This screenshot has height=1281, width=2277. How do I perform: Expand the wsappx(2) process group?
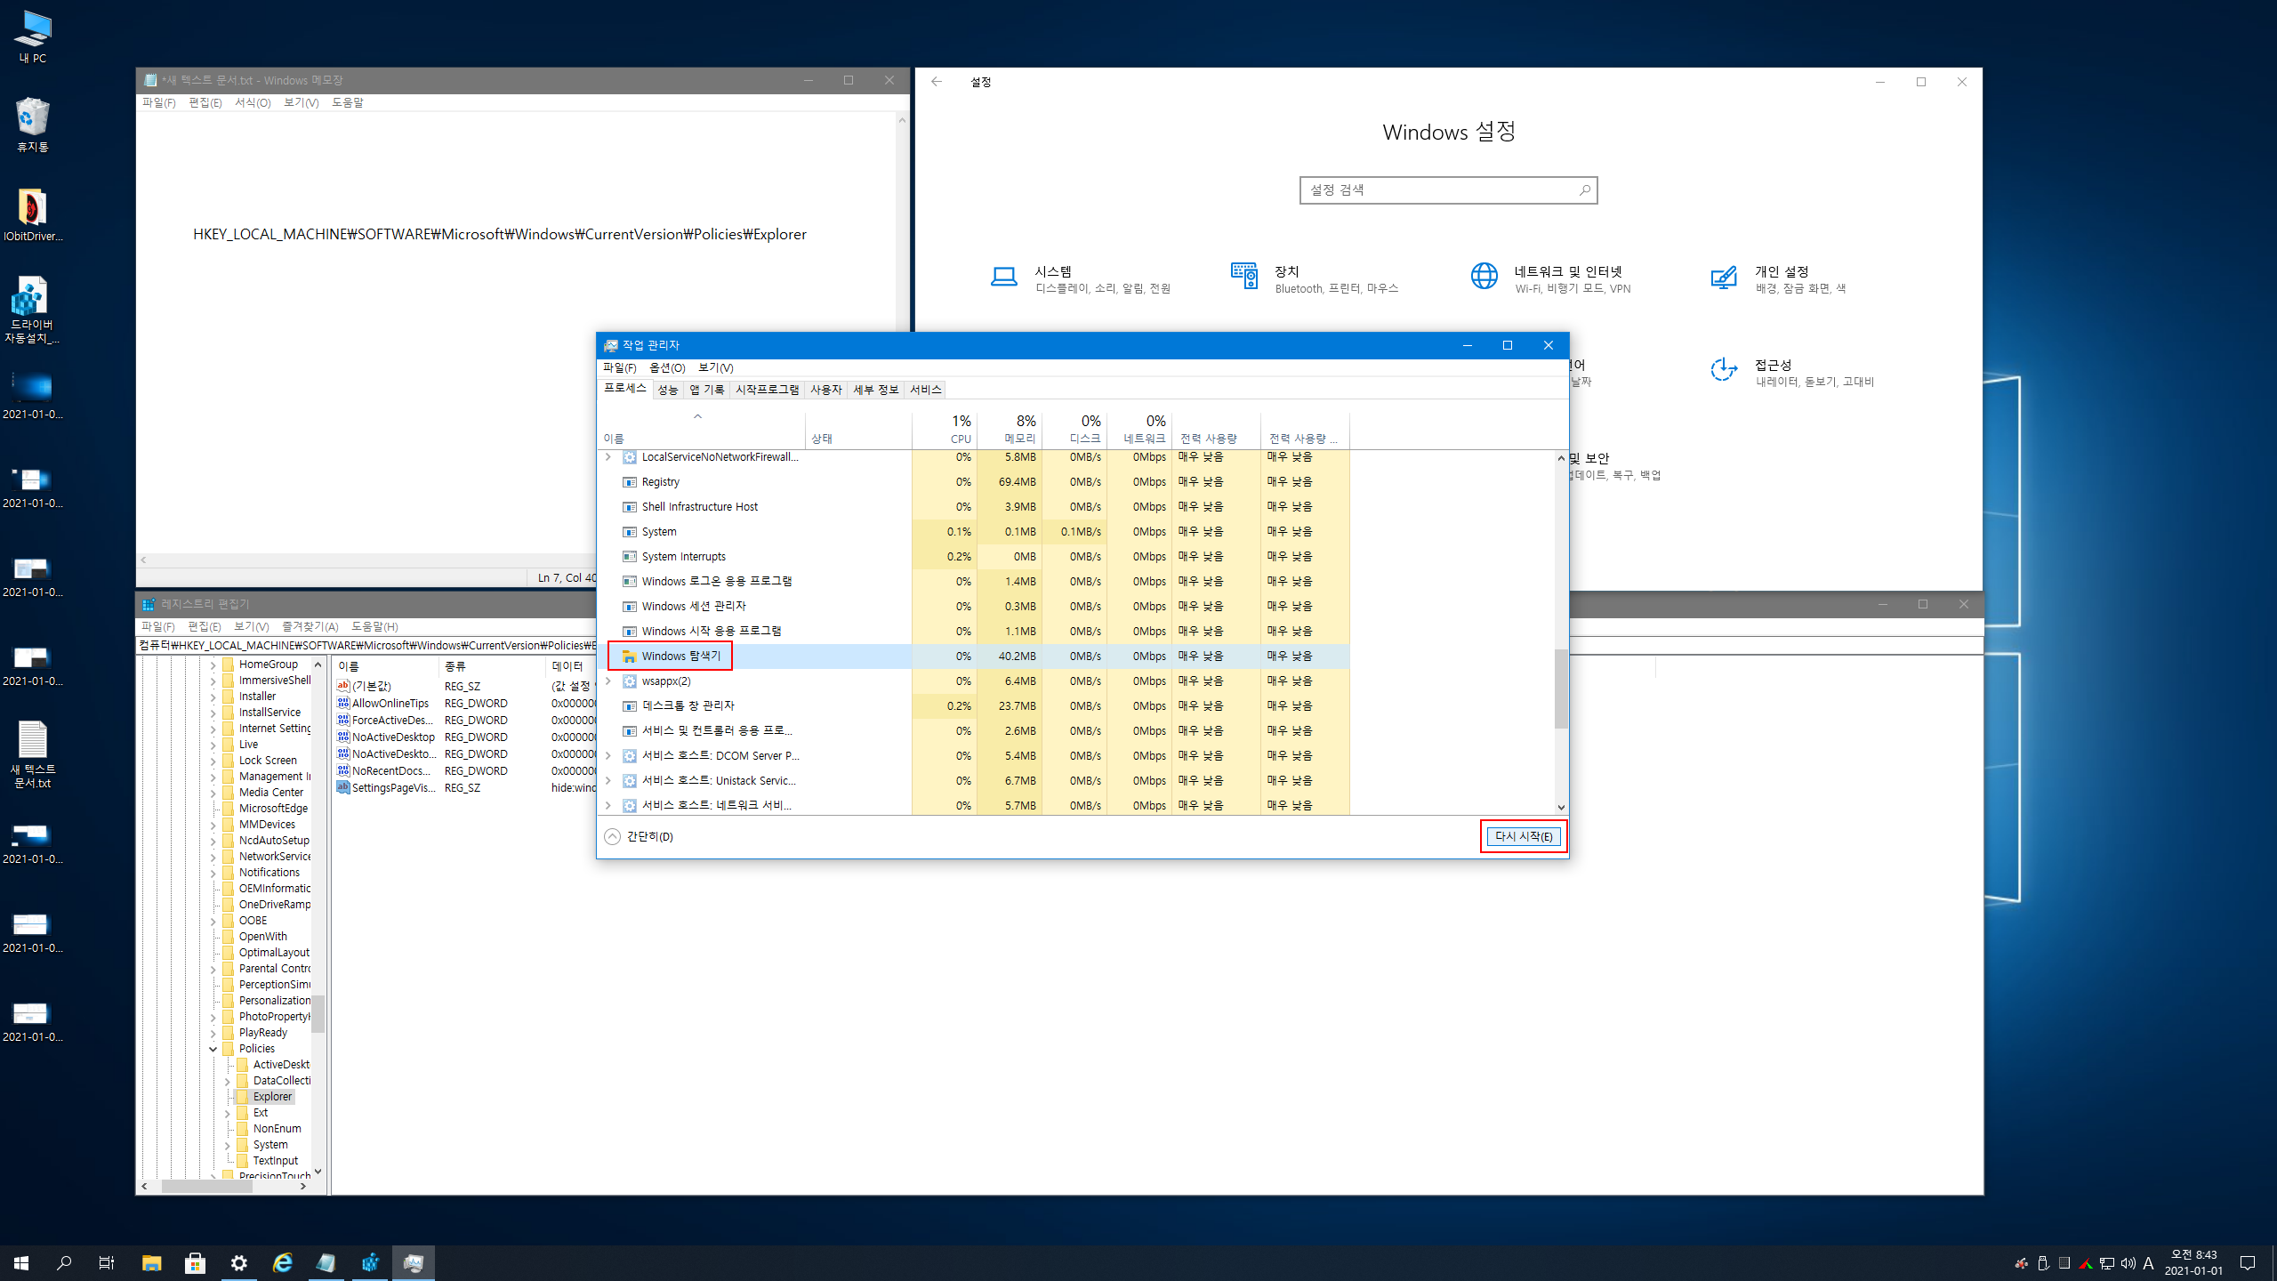coord(608,681)
